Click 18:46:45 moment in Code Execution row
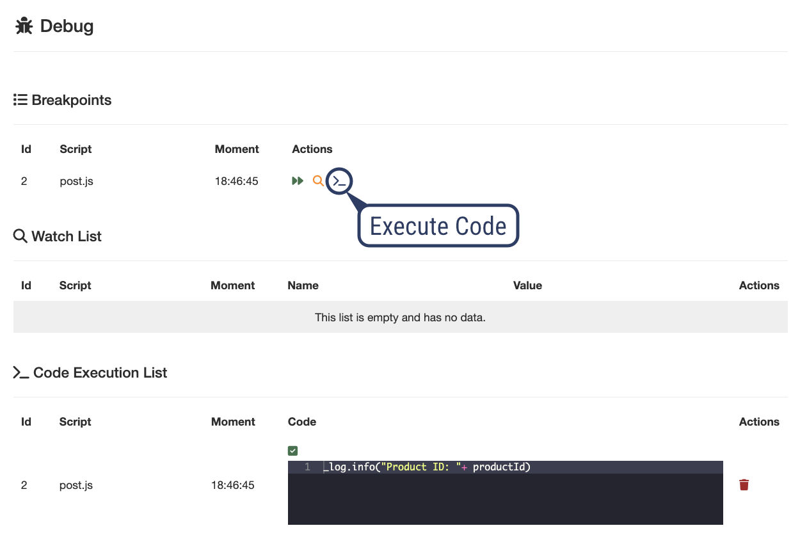The image size is (800, 544). [233, 485]
